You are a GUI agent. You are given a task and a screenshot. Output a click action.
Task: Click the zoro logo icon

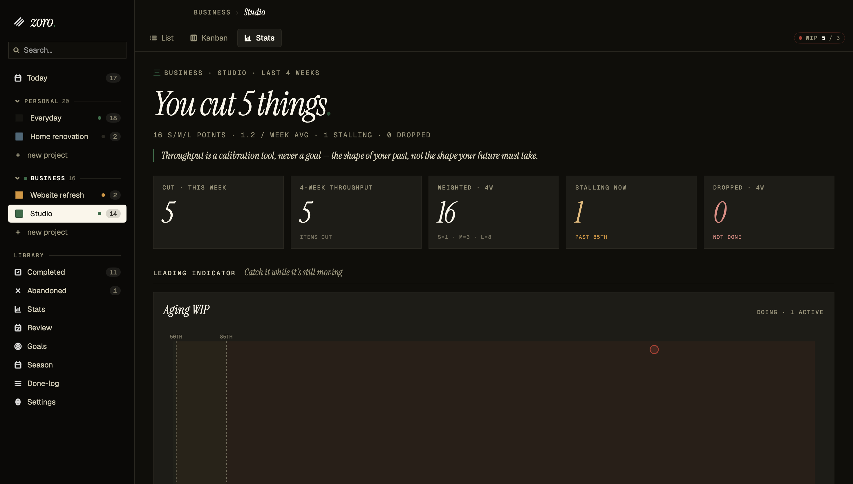click(19, 22)
